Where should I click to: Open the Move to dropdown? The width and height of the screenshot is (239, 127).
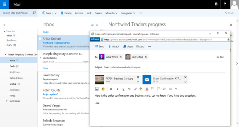pyautogui.click(x=111, y=13)
